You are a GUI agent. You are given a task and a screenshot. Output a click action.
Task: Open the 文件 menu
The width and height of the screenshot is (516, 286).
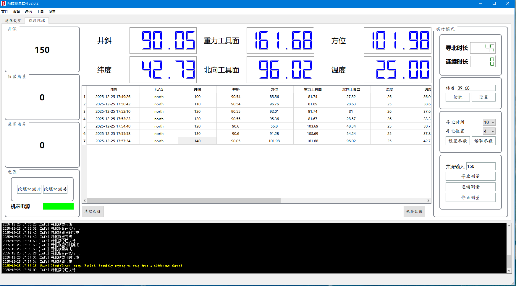(x=5, y=11)
